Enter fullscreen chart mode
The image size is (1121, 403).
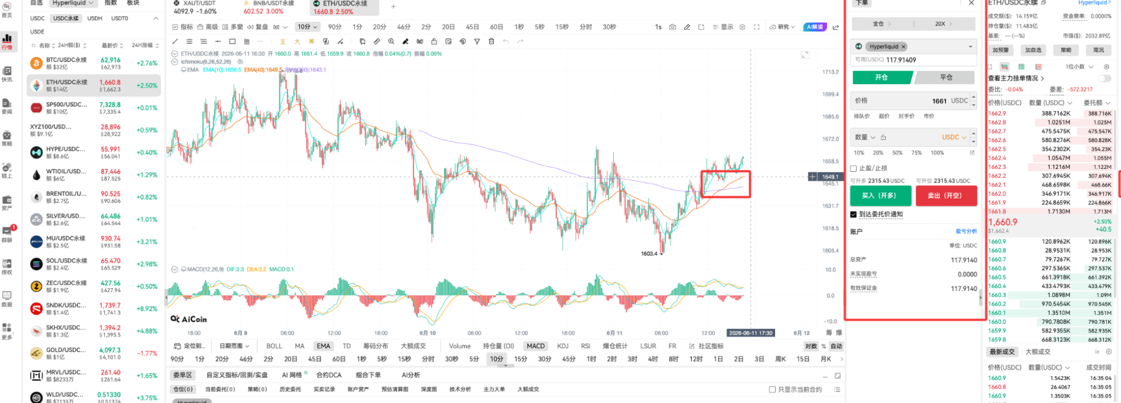[756, 27]
